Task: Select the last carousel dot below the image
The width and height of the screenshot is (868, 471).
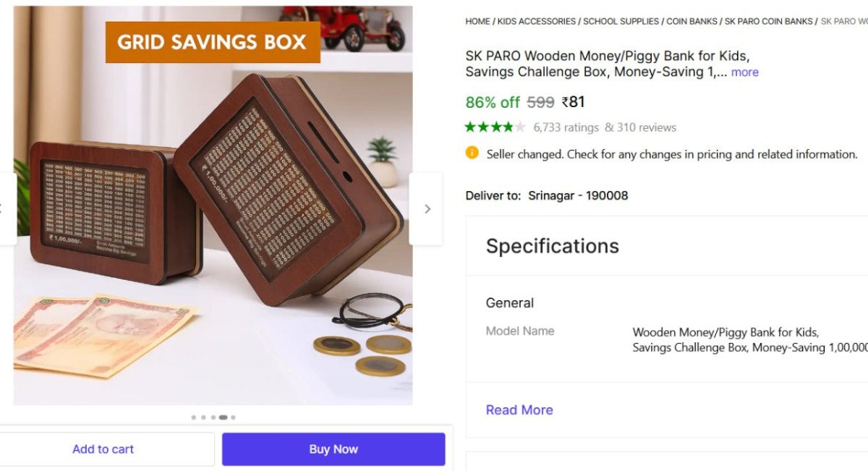Action: coord(233,417)
